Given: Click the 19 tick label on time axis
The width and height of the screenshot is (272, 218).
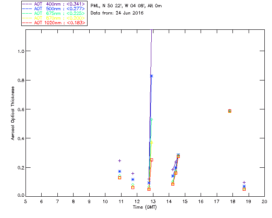Looking at the screenshot, I should point(249,201).
